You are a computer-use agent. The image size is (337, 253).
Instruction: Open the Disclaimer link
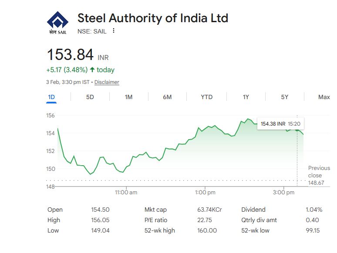[107, 82]
